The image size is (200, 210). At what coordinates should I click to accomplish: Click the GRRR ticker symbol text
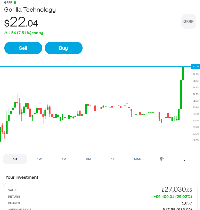click(8, 3)
